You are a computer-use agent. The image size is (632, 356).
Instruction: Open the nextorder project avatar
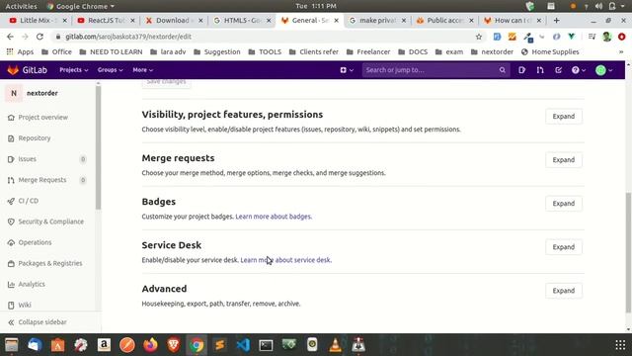click(x=14, y=93)
